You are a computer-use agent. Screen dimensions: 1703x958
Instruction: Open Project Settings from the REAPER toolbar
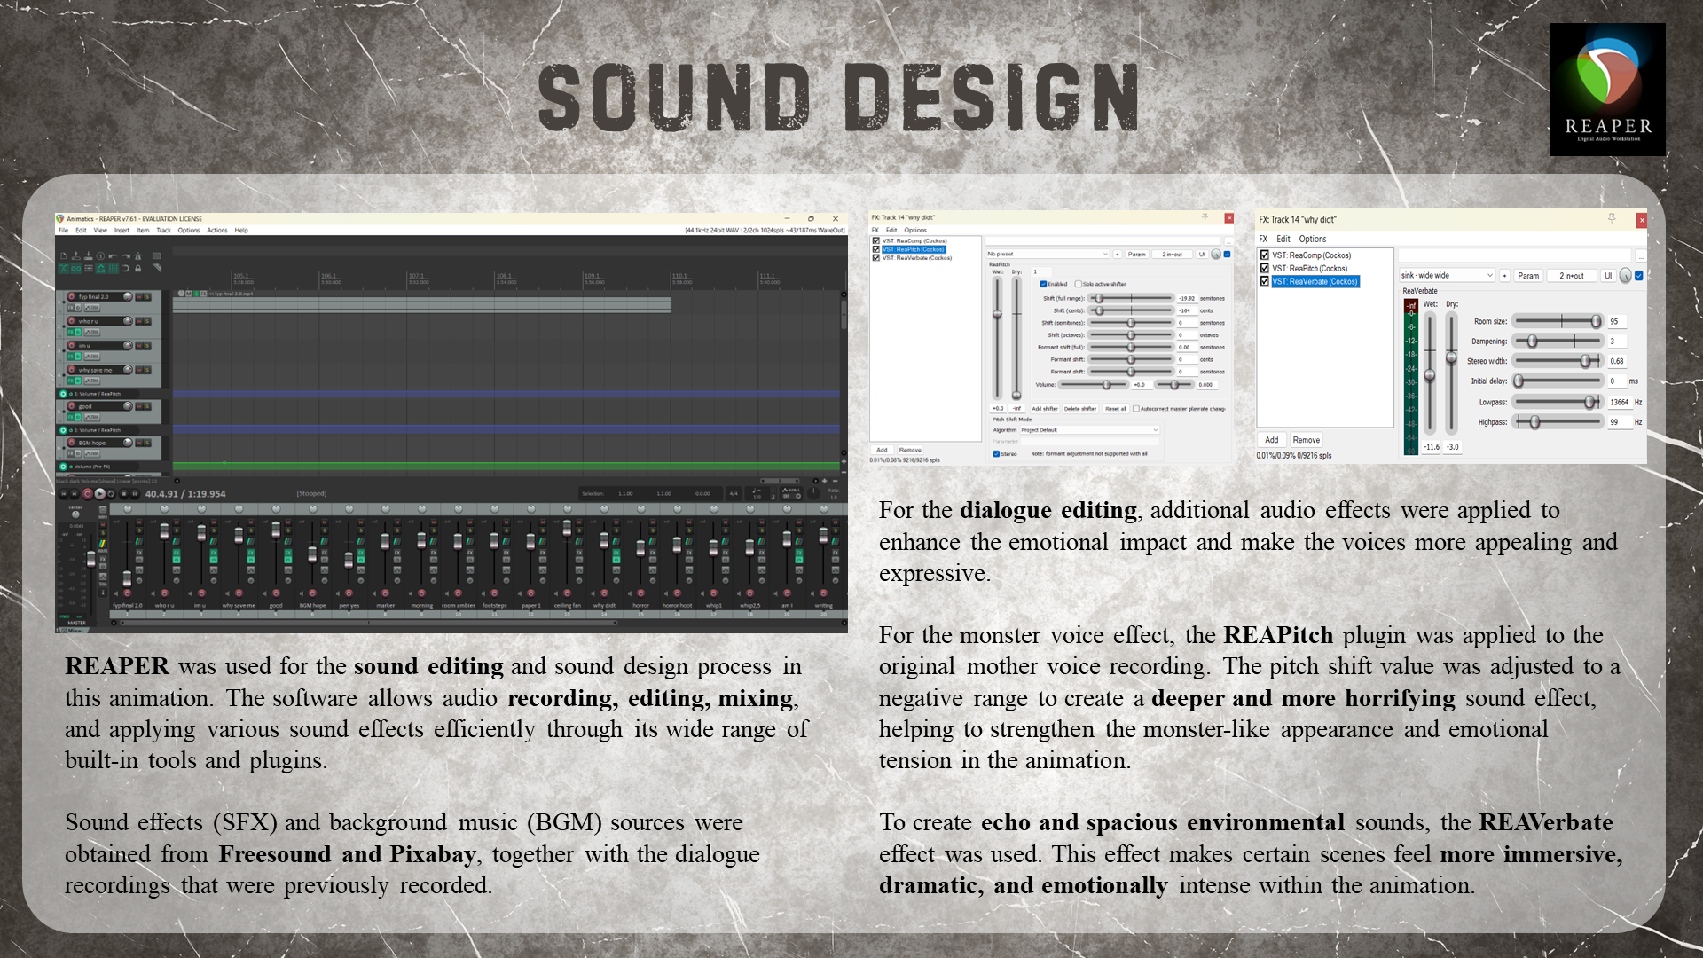click(101, 255)
